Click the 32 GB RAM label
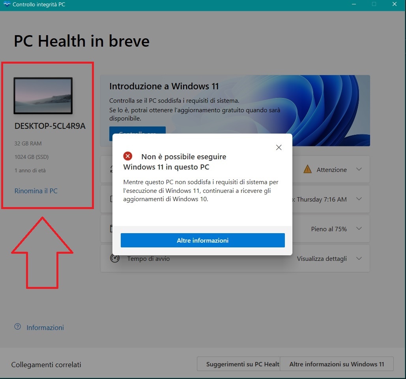This screenshot has width=406, height=379. tap(28, 143)
